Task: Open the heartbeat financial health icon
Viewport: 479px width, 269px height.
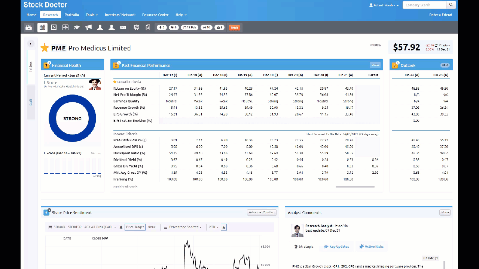Action: pos(65,27)
